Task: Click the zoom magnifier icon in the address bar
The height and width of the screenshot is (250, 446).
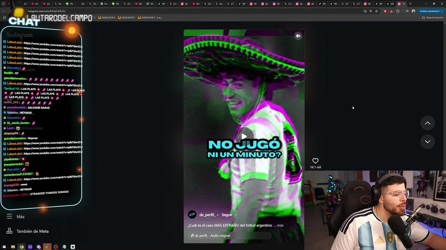Action: tap(370, 11)
